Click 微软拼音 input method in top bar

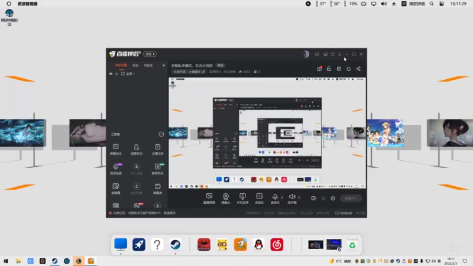tap(417, 4)
